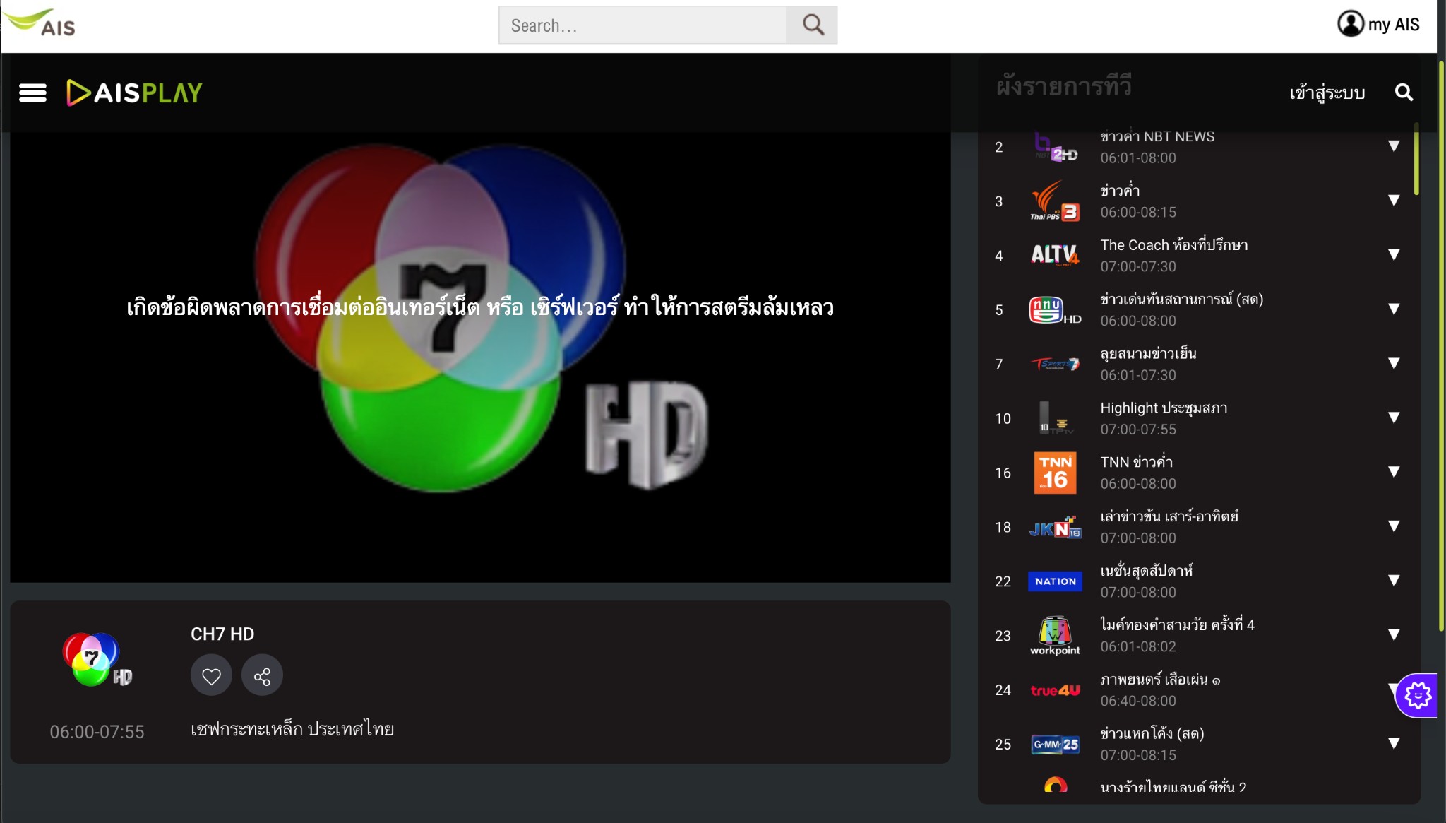Image resolution: width=1446 pixels, height=823 pixels.
Task: Select the Thai PBS 3 channel logo
Action: tap(1055, 201)
